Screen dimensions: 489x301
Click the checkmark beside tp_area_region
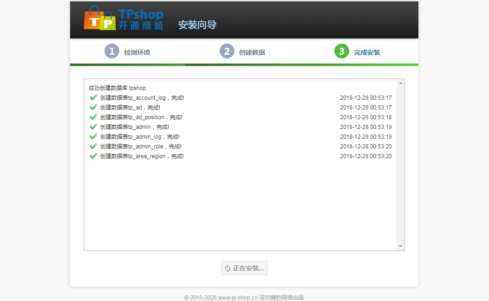(93, 156)
